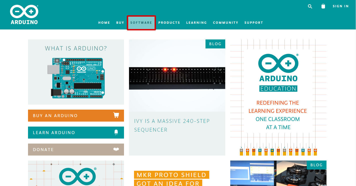
Task: Click the cart icon on Buy an Arduino
Action: pos(116,115)
